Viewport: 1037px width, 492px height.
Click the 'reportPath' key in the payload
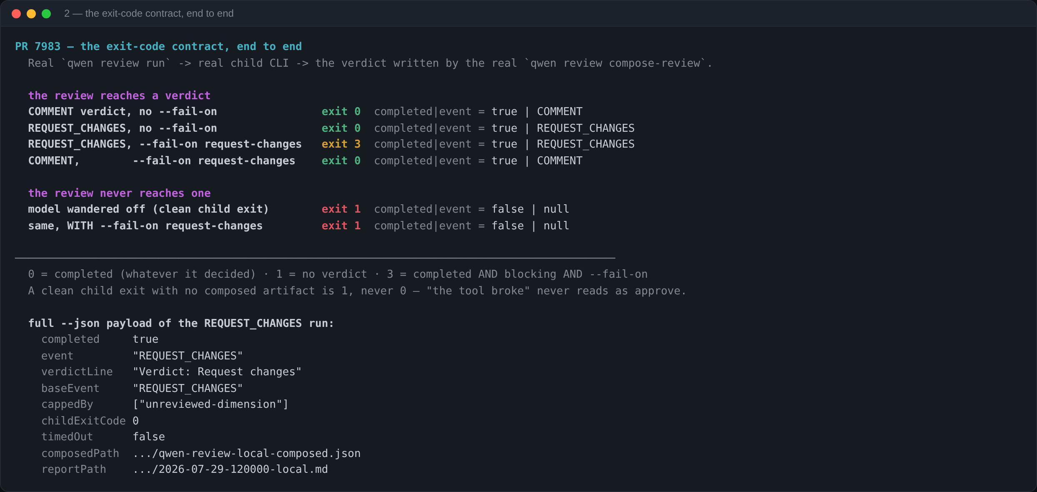[74, 469]
